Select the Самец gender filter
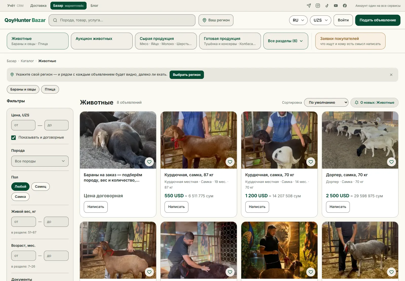The width and height of the screenshot is (405, 281). (40, 187)
